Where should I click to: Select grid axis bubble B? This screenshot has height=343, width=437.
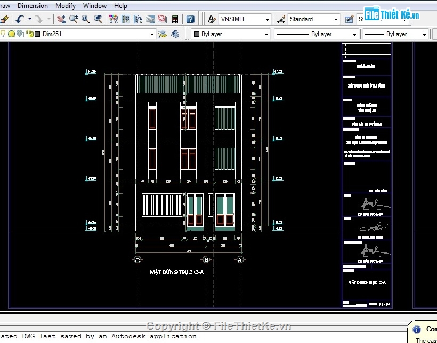[x=206, y=260]
